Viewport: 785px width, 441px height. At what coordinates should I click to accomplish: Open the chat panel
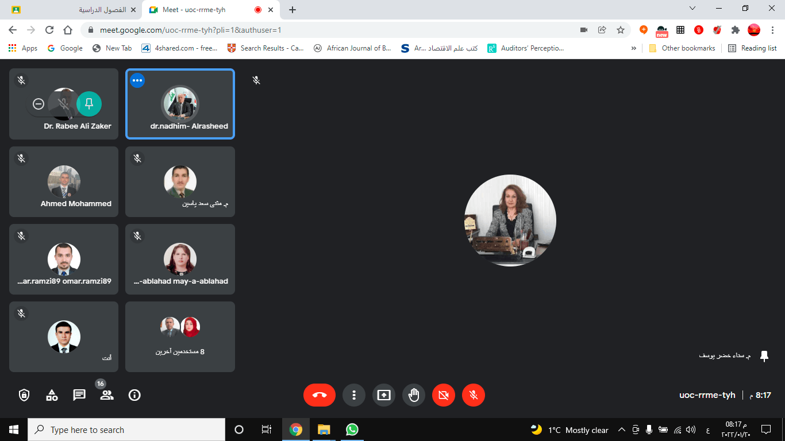point(79,395)
